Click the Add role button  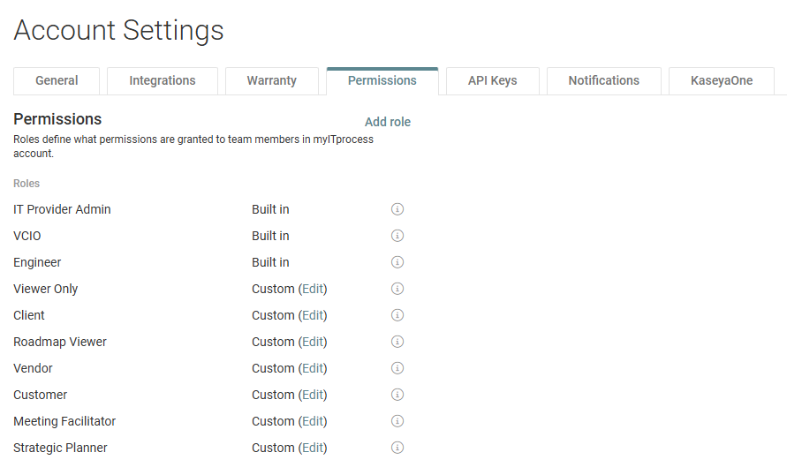click(x=388, y=122)
